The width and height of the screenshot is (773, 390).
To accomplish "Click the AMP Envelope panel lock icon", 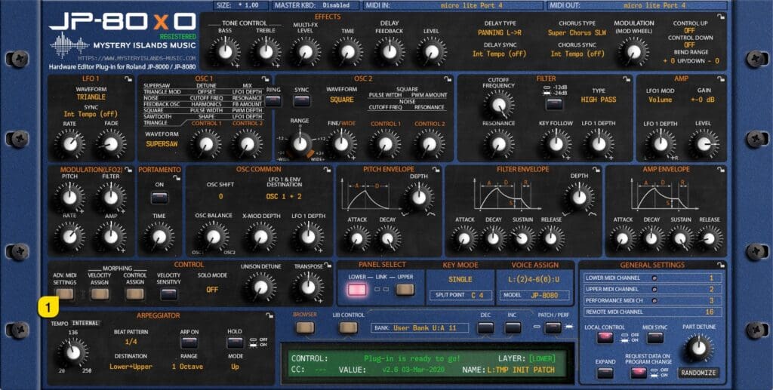I will [721, 170].
